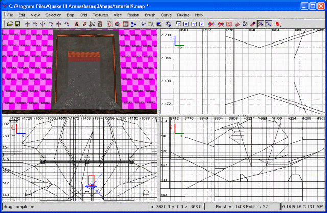Open the Edit menu
Image resolution: width=327 pixels, height=213 pixels.
pyautogui.click(x=21, y=15)
